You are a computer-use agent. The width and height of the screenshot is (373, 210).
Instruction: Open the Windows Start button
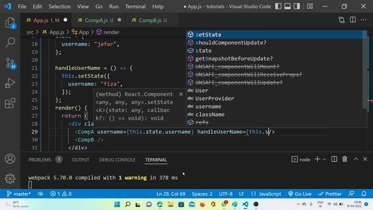coord(117,204)
